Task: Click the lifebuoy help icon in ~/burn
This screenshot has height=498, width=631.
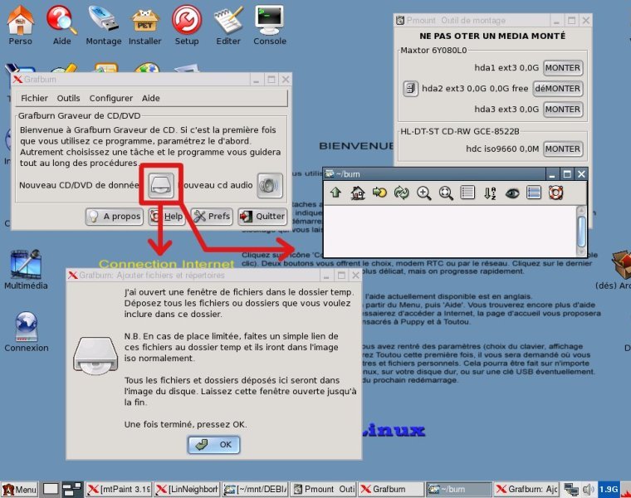Action: point(555,193)
